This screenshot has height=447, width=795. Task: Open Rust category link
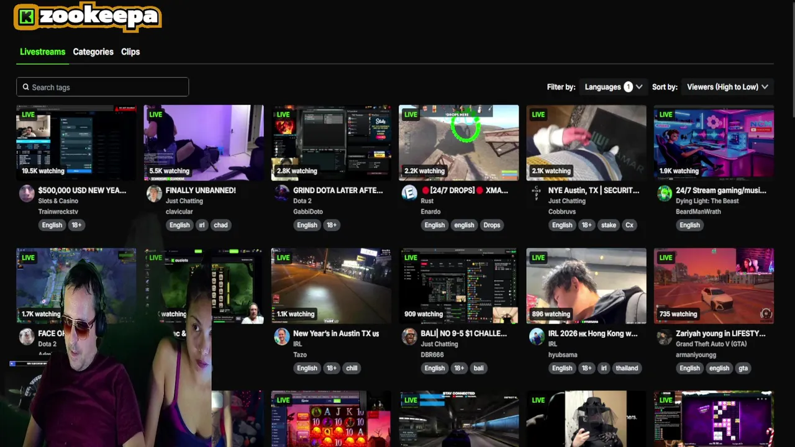[427, 201]
